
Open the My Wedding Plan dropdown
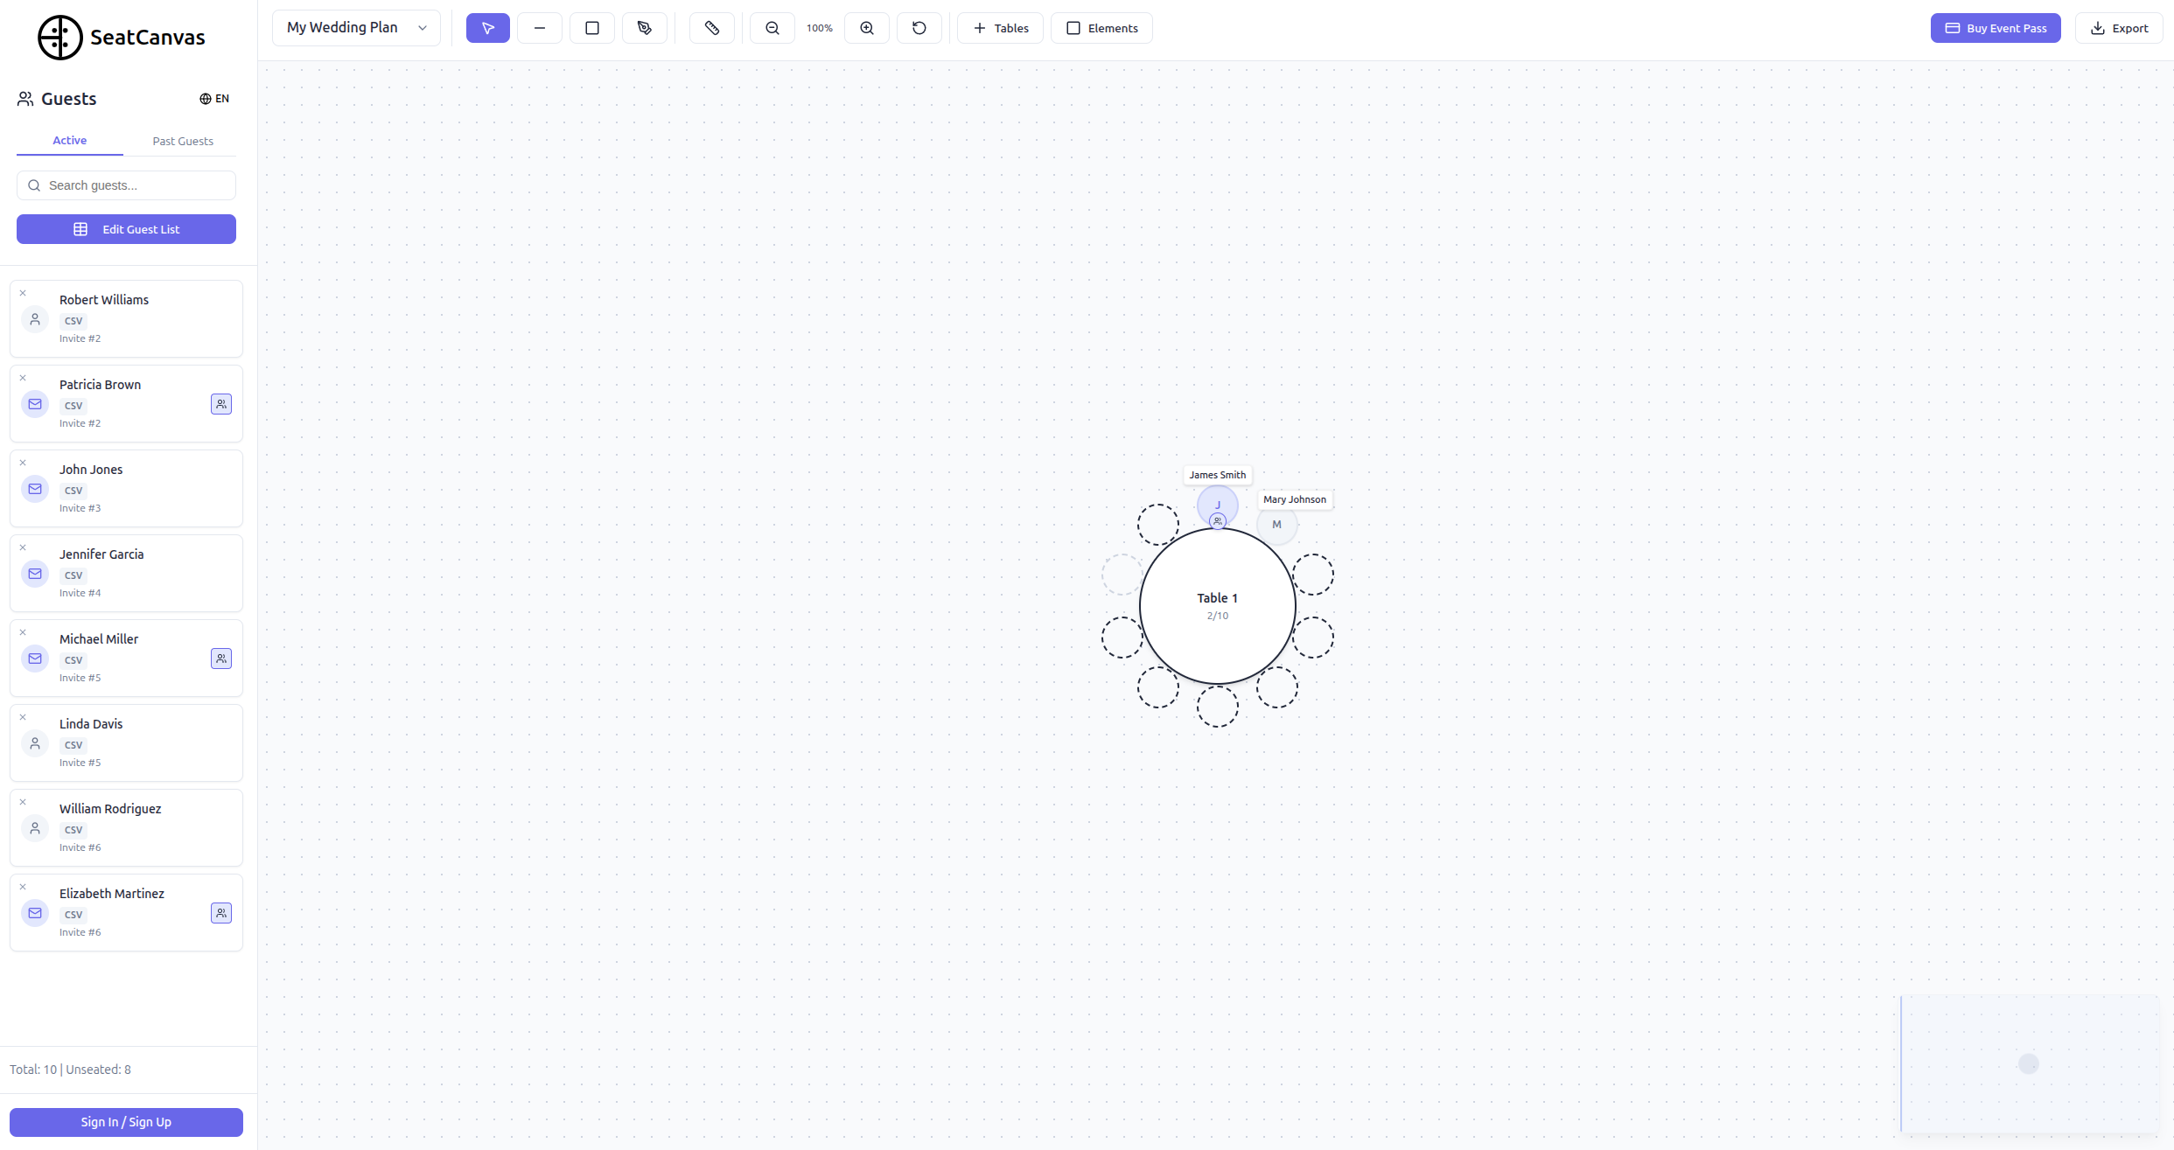pyautogui.click(x=357, y=28)
